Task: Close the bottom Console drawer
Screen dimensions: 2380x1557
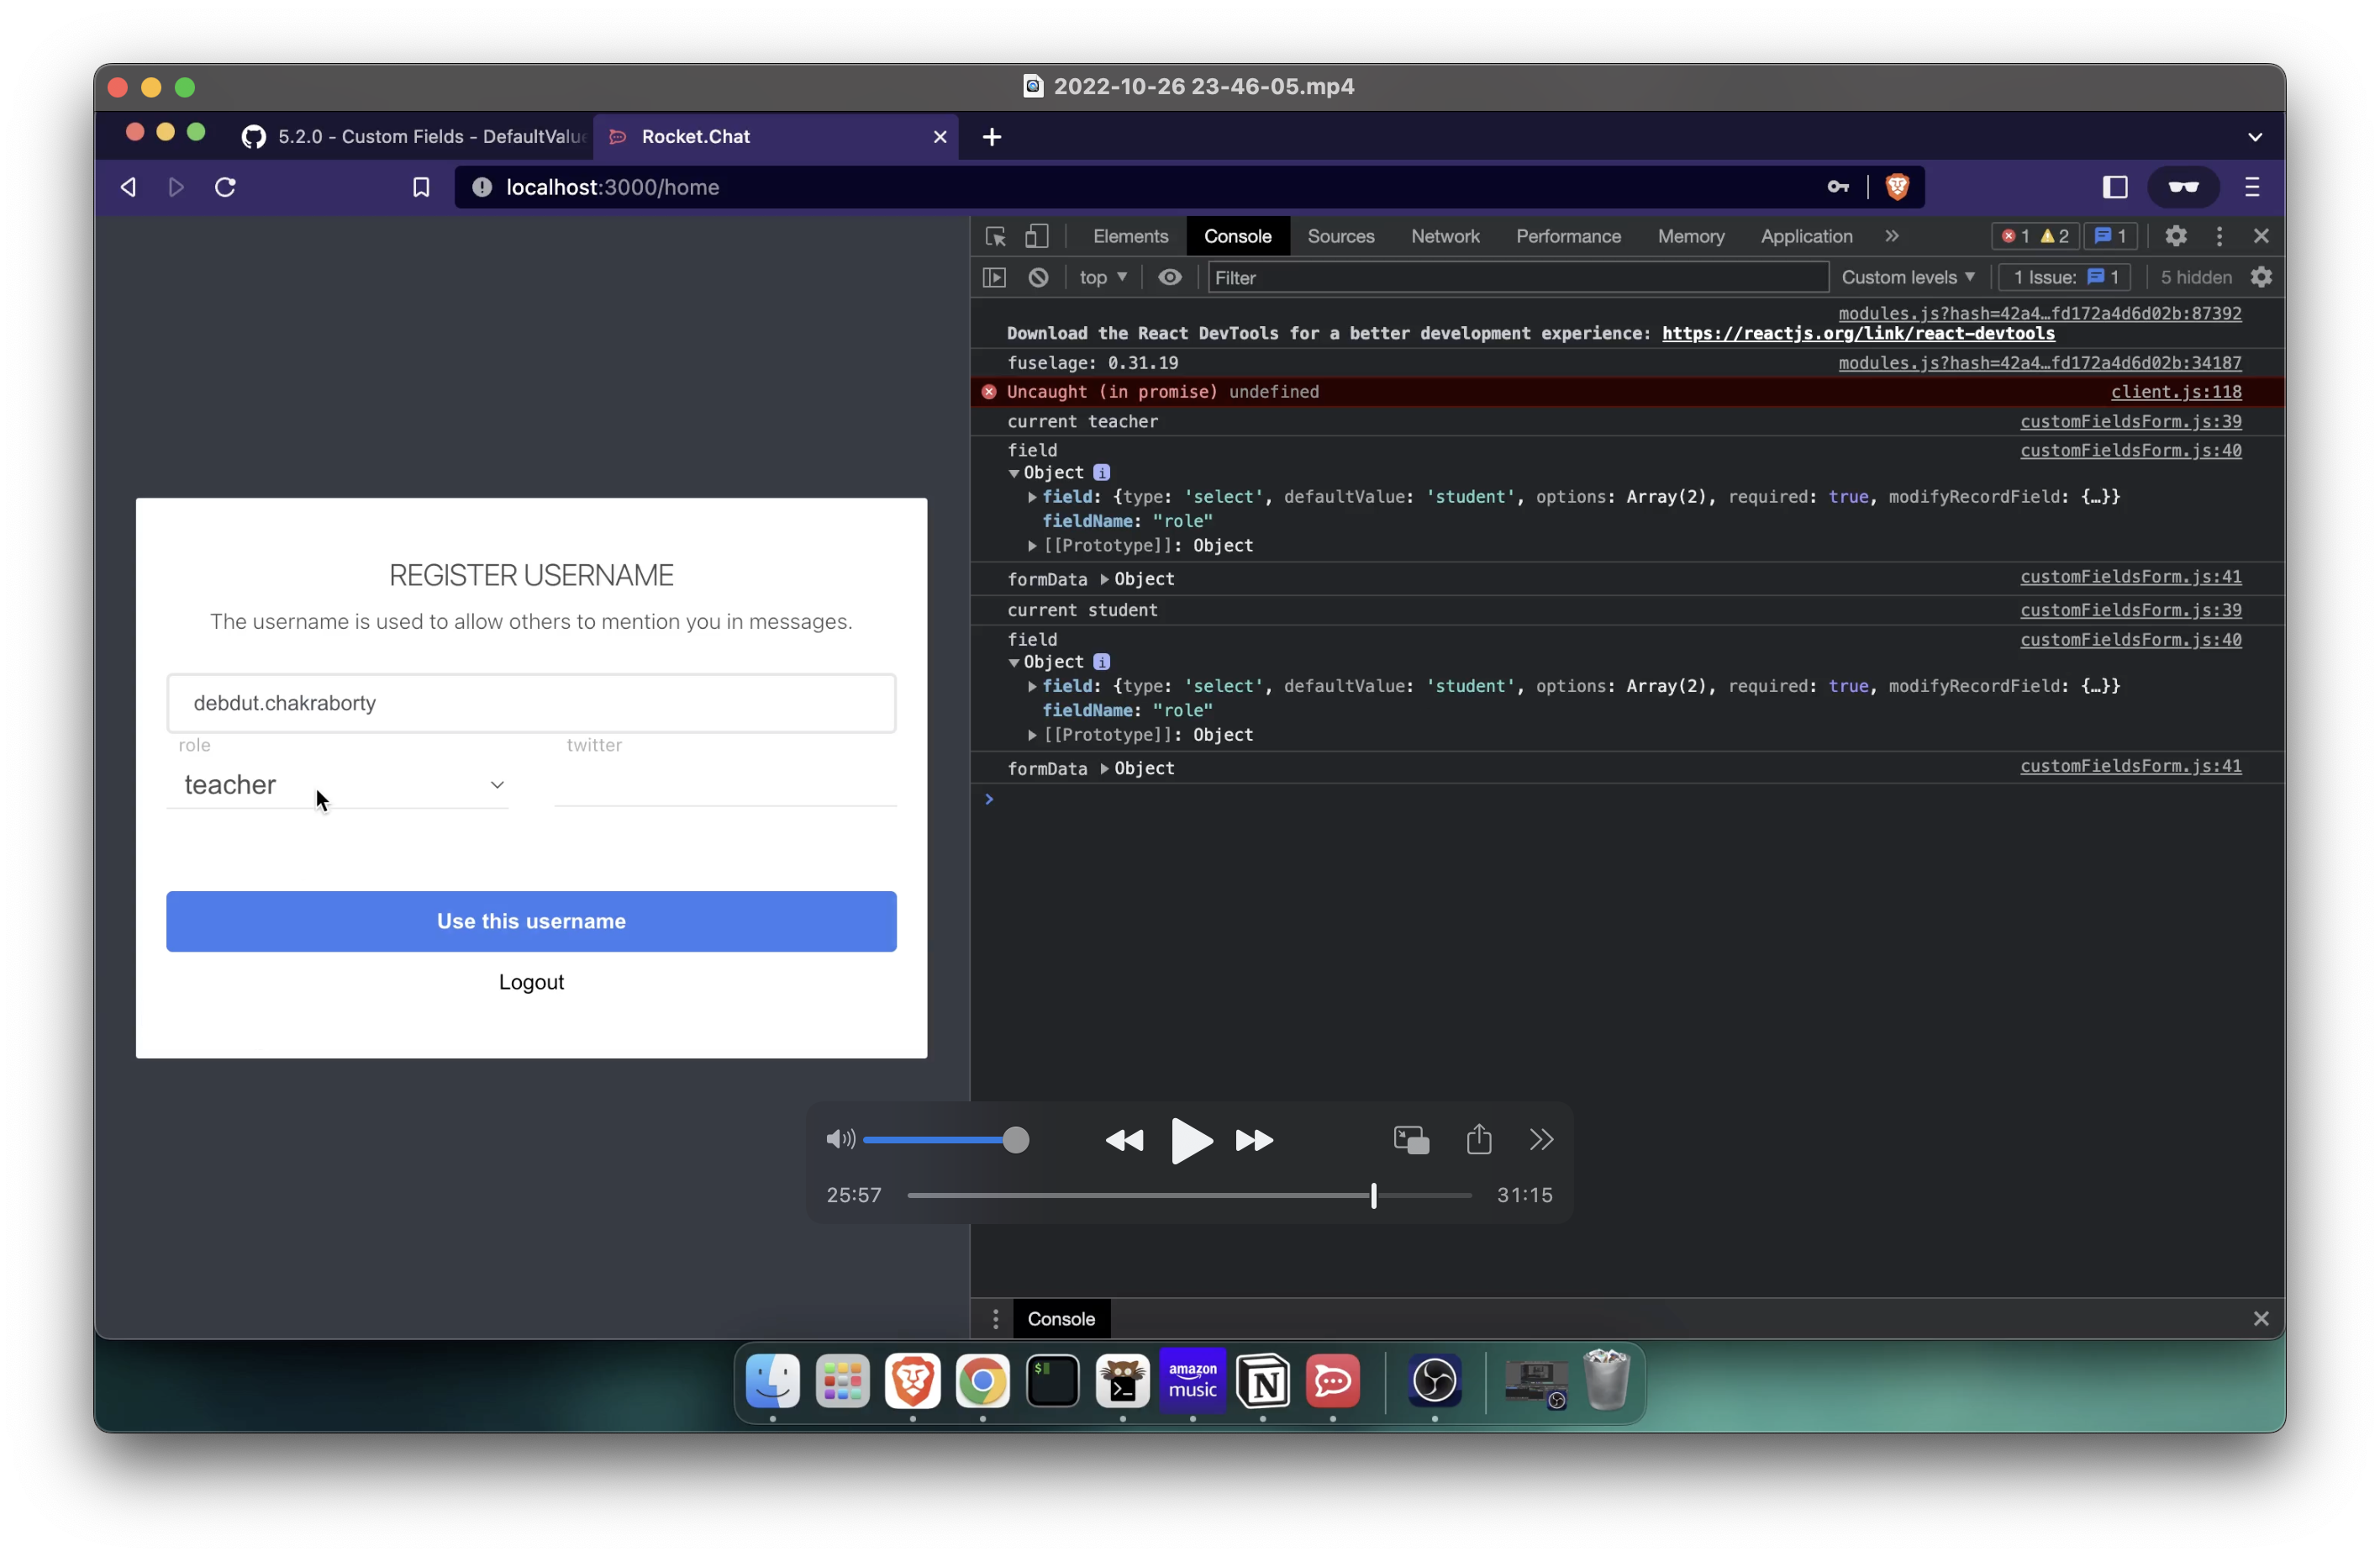Action: coord(2261,1319)
